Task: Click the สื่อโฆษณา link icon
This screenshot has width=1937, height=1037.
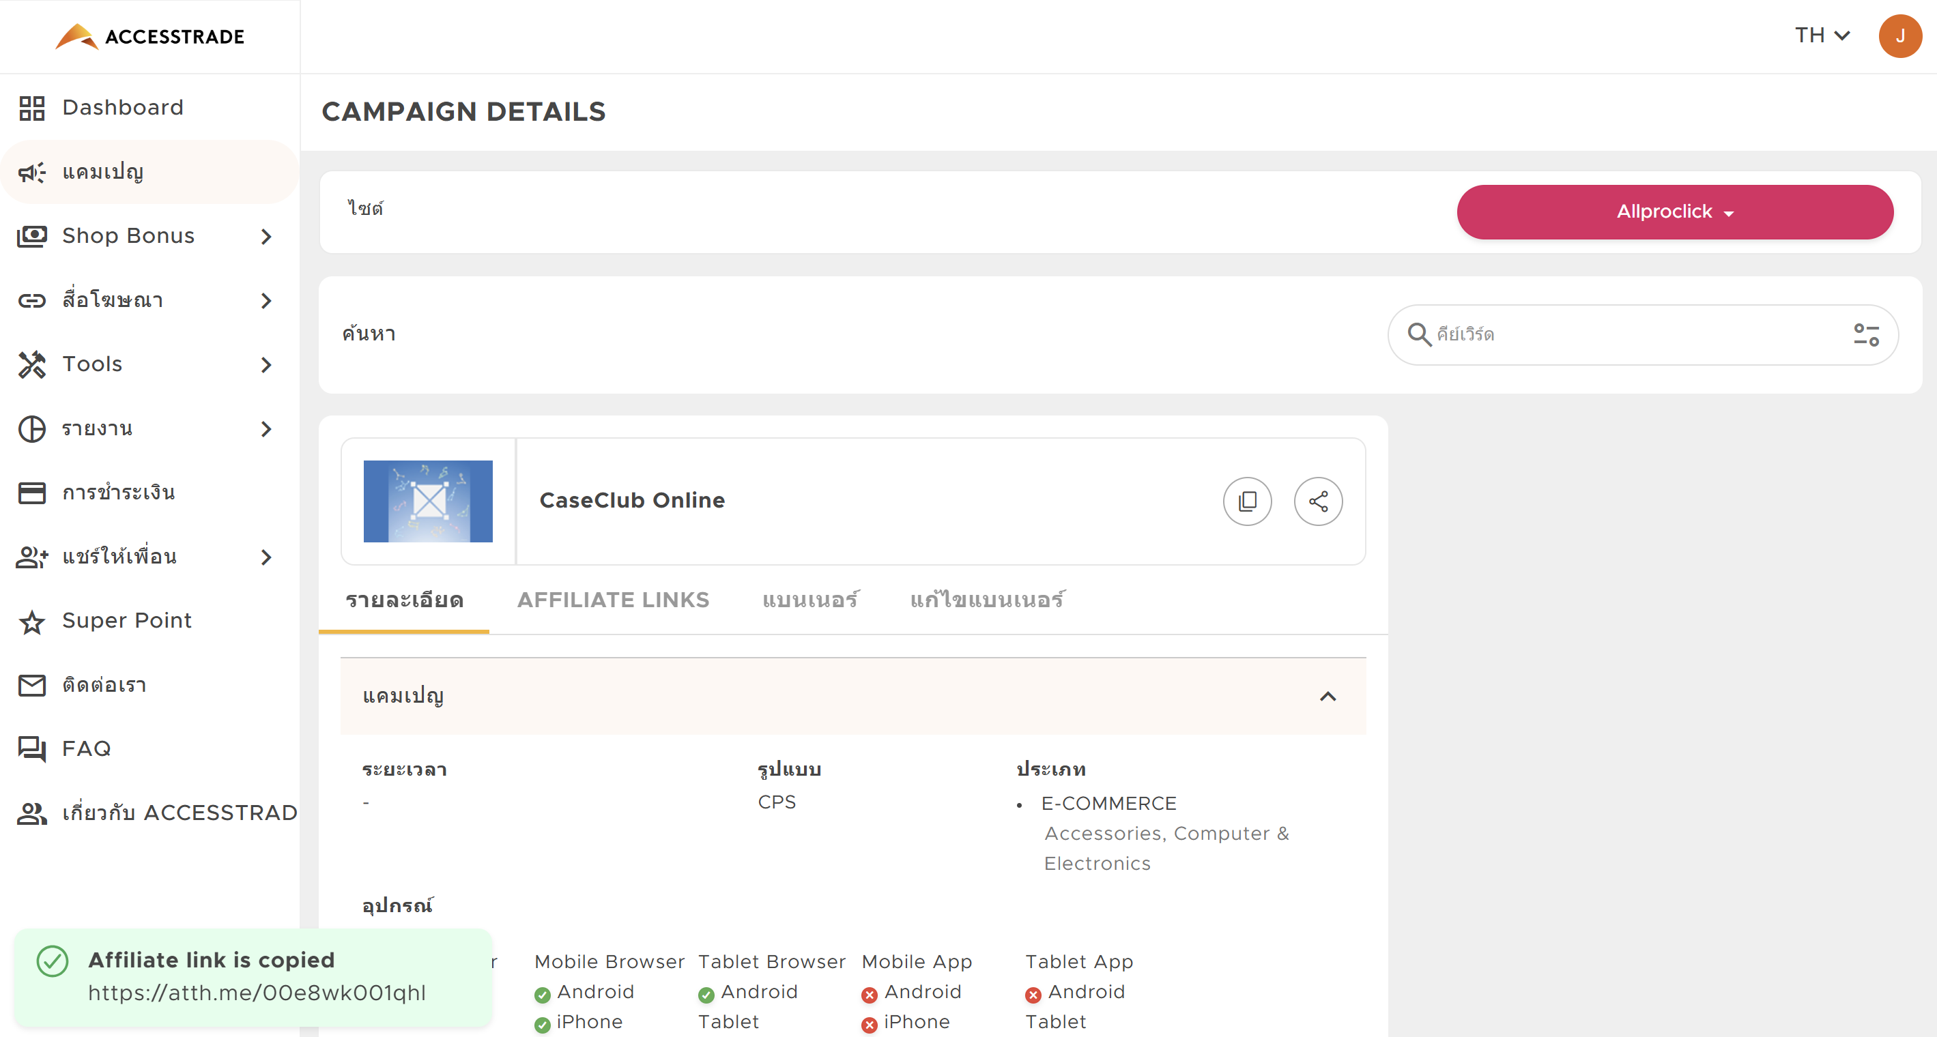Action: [31, 301]
